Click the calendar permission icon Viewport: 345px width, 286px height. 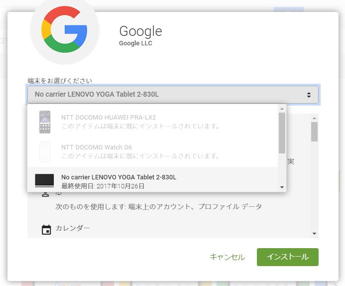(46, 230)
